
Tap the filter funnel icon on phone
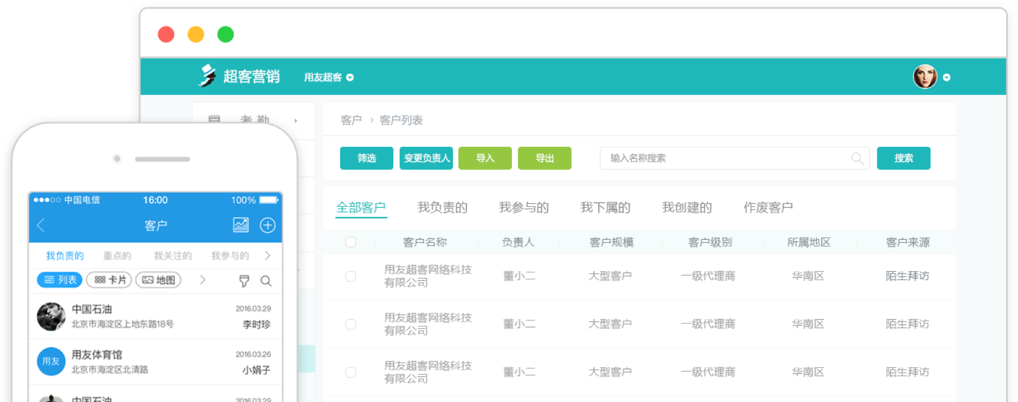click(x=244, y=281)
